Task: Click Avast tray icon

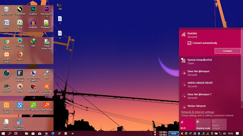Action: [x=182, y=133]
